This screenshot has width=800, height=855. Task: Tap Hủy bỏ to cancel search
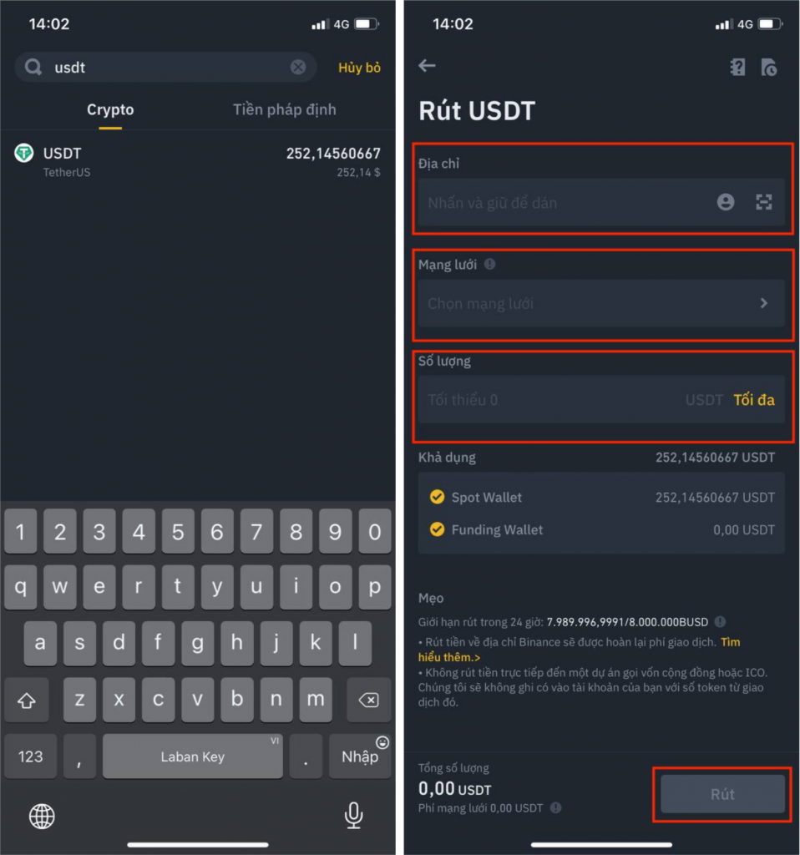(x=359, y=68)
